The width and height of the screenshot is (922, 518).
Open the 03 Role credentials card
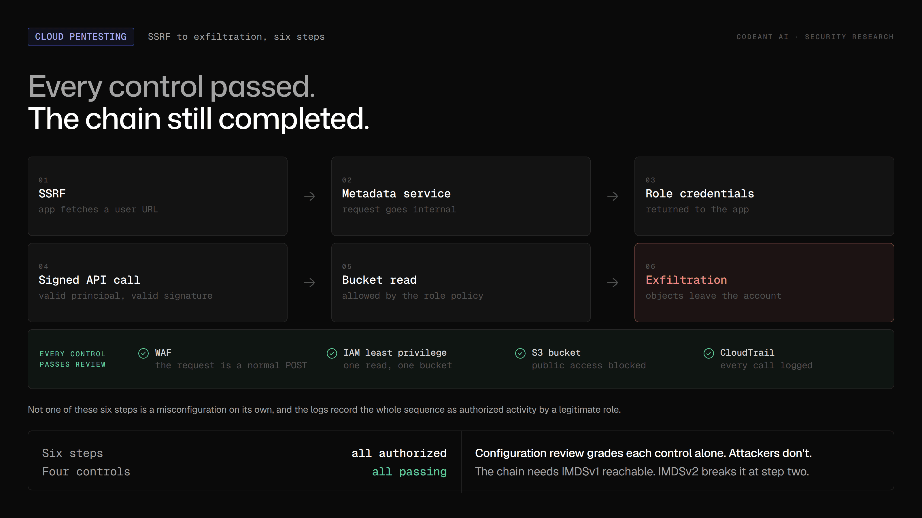pyautogui.click(x=764, y=196)
